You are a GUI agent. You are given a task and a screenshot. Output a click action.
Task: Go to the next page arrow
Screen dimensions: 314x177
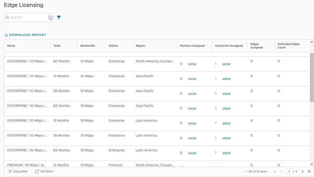tap(303, 172)
